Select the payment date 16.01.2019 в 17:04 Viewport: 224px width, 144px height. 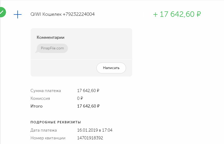(95, 130)
